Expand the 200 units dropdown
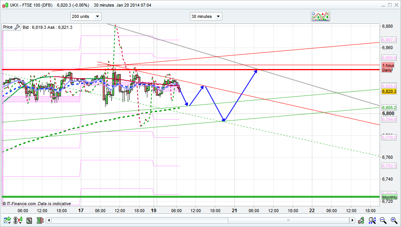Screen dimensions: 401x227 tap(86, 16)
